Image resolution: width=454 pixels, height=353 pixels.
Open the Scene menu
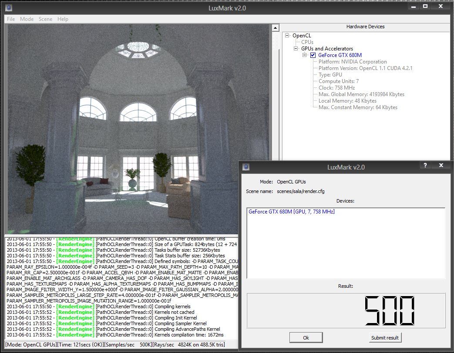(x=45, y=19)
